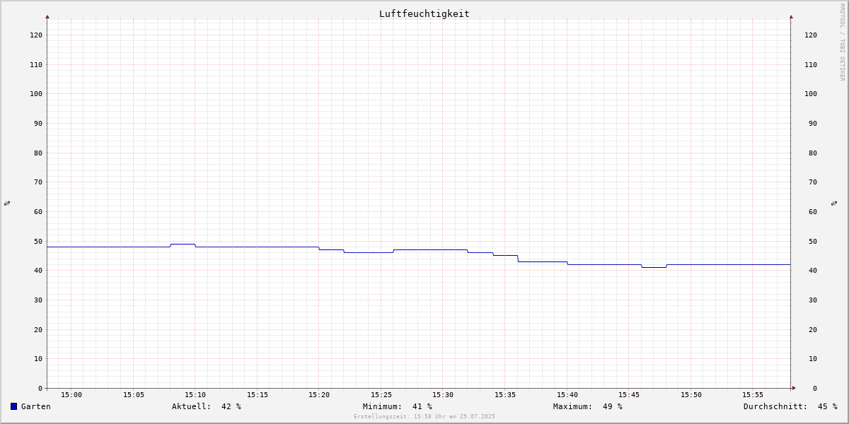
Task: Click the Maximum: 49 % value
Action: coord(588,406)
